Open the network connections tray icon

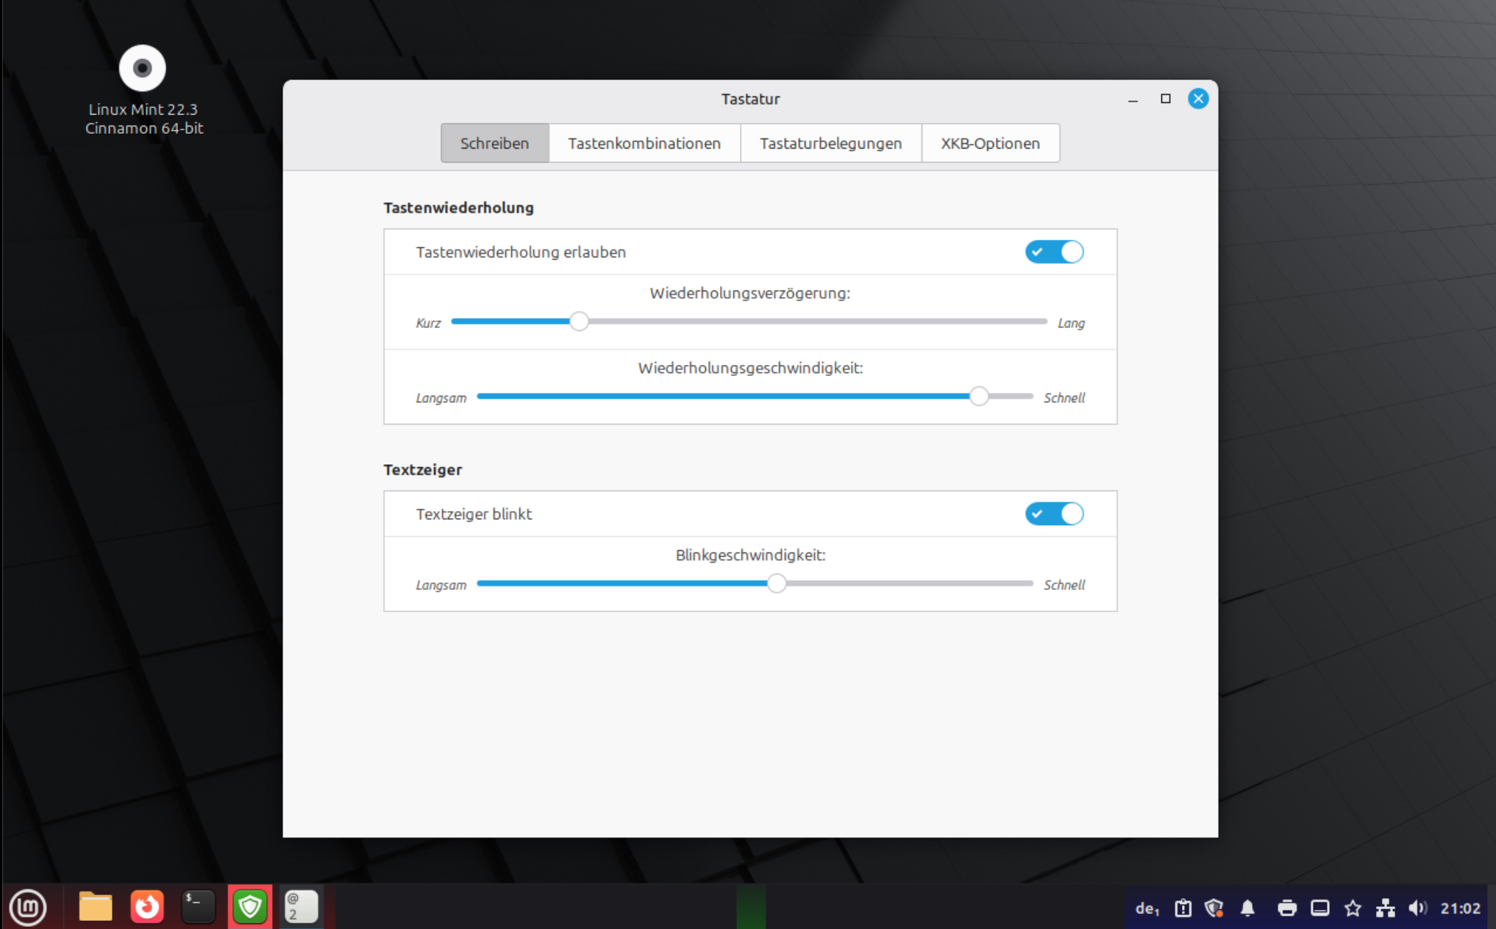(1385, 908)
